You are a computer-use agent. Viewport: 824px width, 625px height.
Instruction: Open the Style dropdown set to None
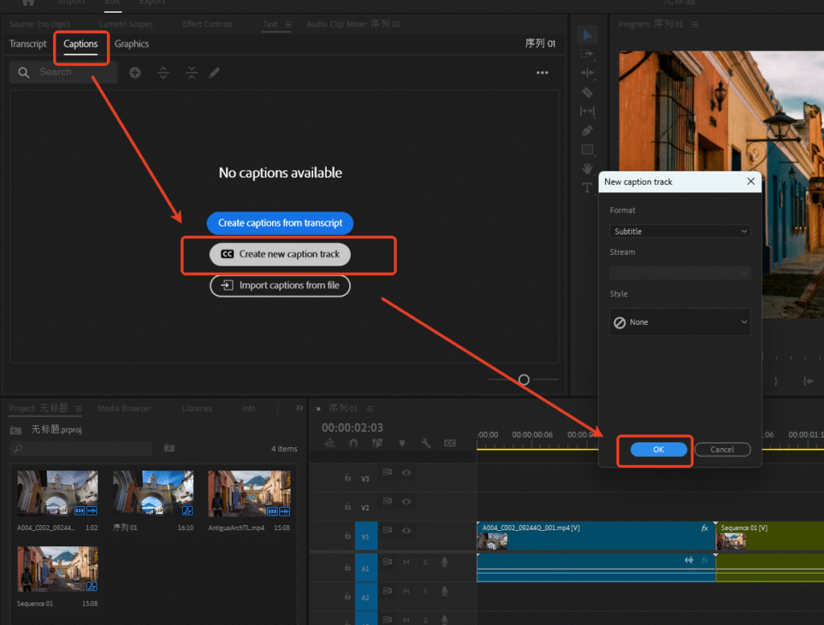(680, 322)
